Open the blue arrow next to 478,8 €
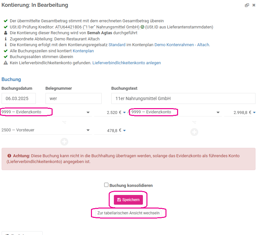260x235 pixels. (125, 131)
